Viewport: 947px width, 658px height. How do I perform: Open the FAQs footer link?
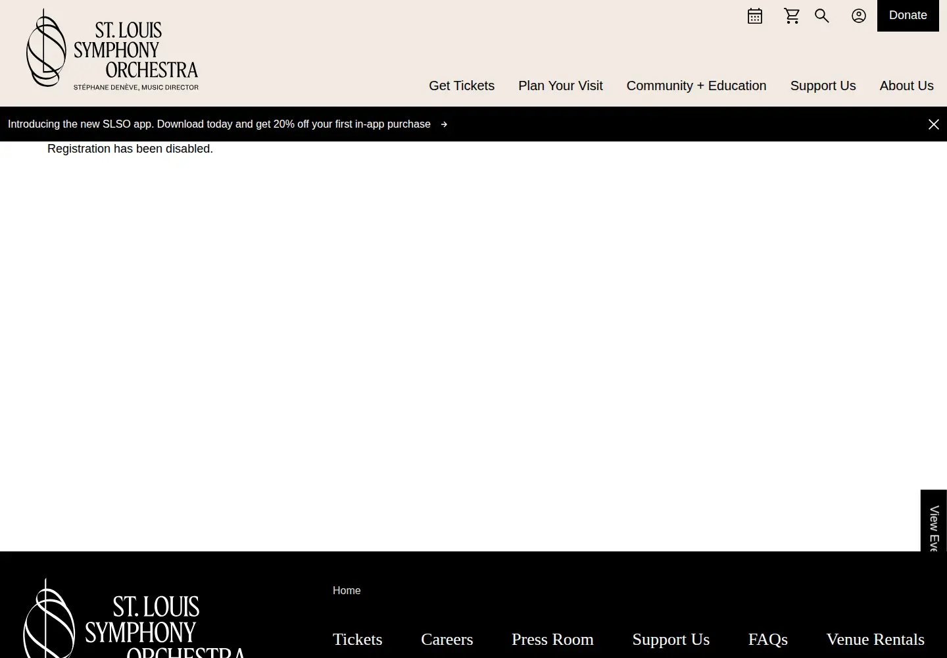(x=767, y=639)
